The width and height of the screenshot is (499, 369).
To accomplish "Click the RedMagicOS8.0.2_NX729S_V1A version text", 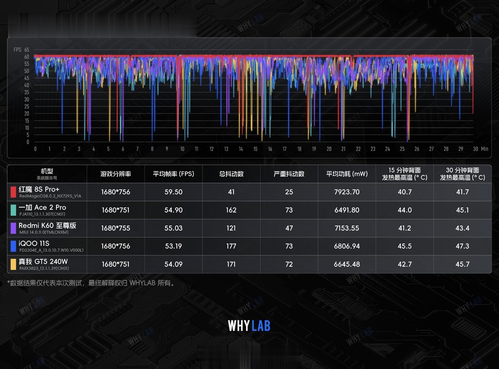I will coord(50,196).
